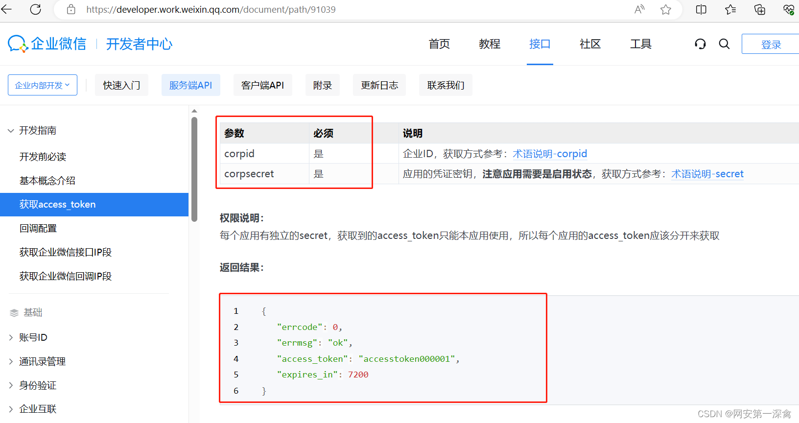Reload the page with refresh icon

(x=36, y=9)
